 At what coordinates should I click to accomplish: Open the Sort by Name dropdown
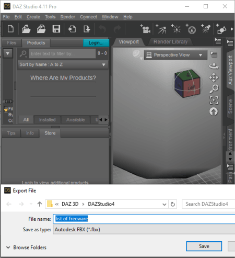(63, 64)
